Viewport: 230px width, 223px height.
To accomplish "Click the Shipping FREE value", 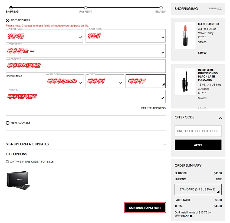I will (219, 179).
